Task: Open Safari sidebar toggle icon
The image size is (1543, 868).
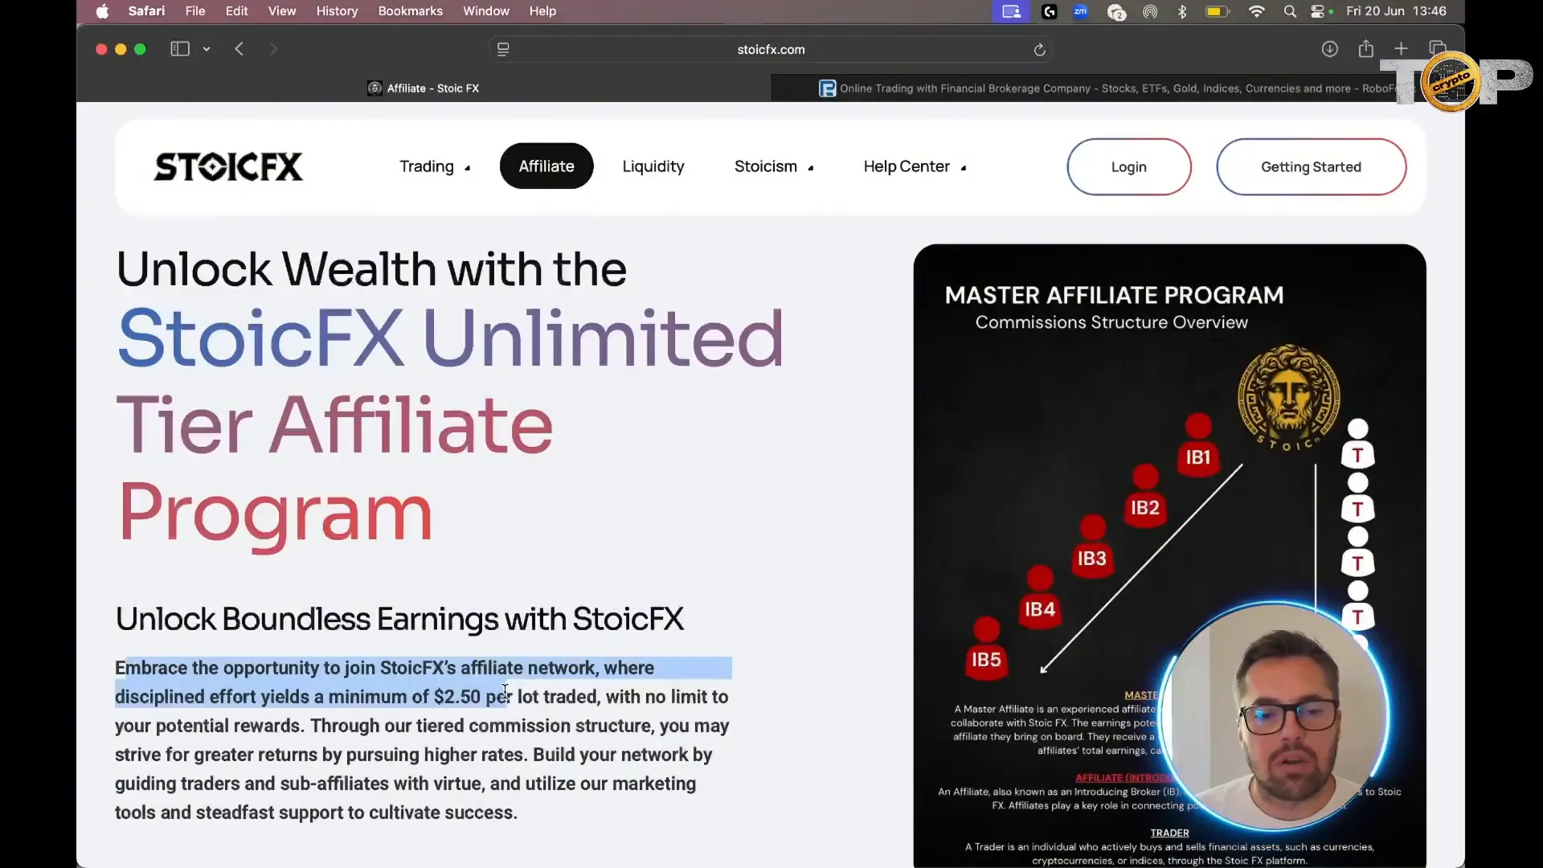Action: click(x=179, y=49)
